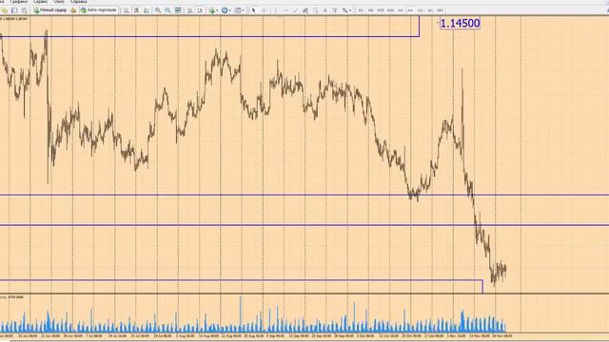Expand the templates dropdown arrow
The height and width of the screenshot is (342, 609).
(x=244, y=10)
